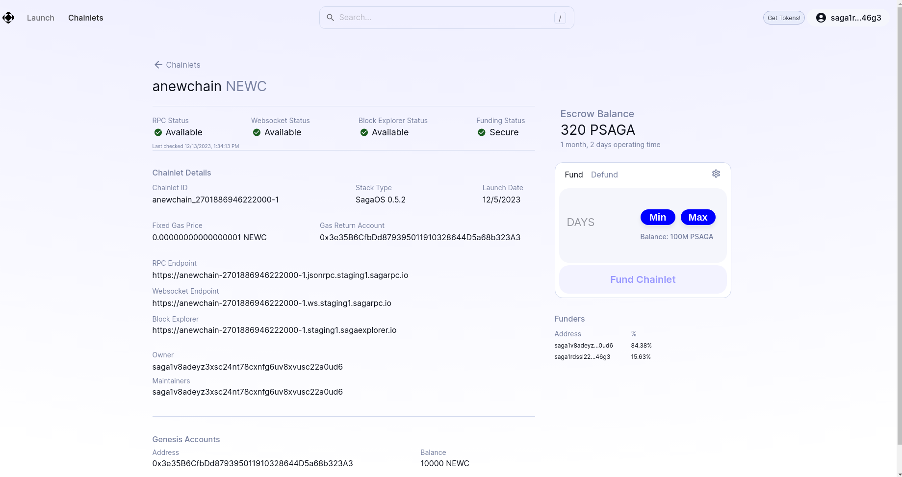Click the RPC Status green checkmark
Screen dimensions: 902x477
coord(158,132)
